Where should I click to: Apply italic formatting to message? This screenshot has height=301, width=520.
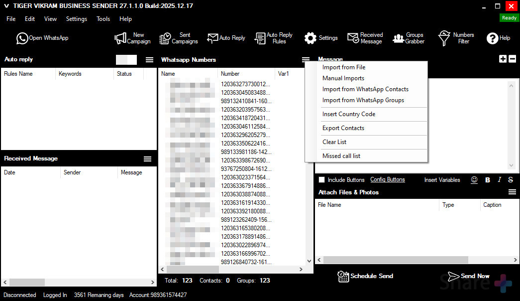point(500,180)
